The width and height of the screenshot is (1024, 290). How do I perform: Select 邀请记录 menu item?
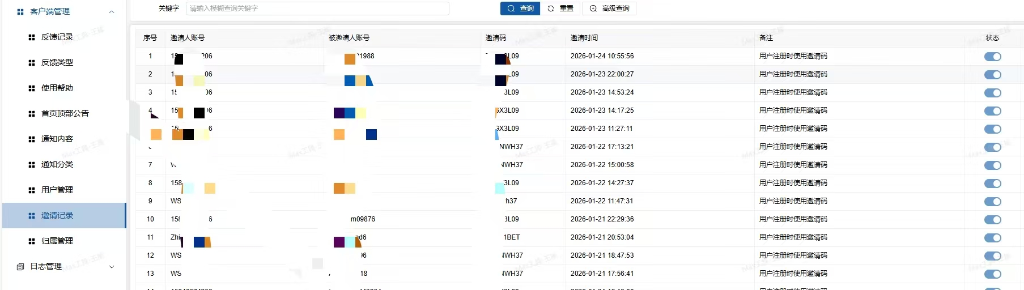click(64, 216)
